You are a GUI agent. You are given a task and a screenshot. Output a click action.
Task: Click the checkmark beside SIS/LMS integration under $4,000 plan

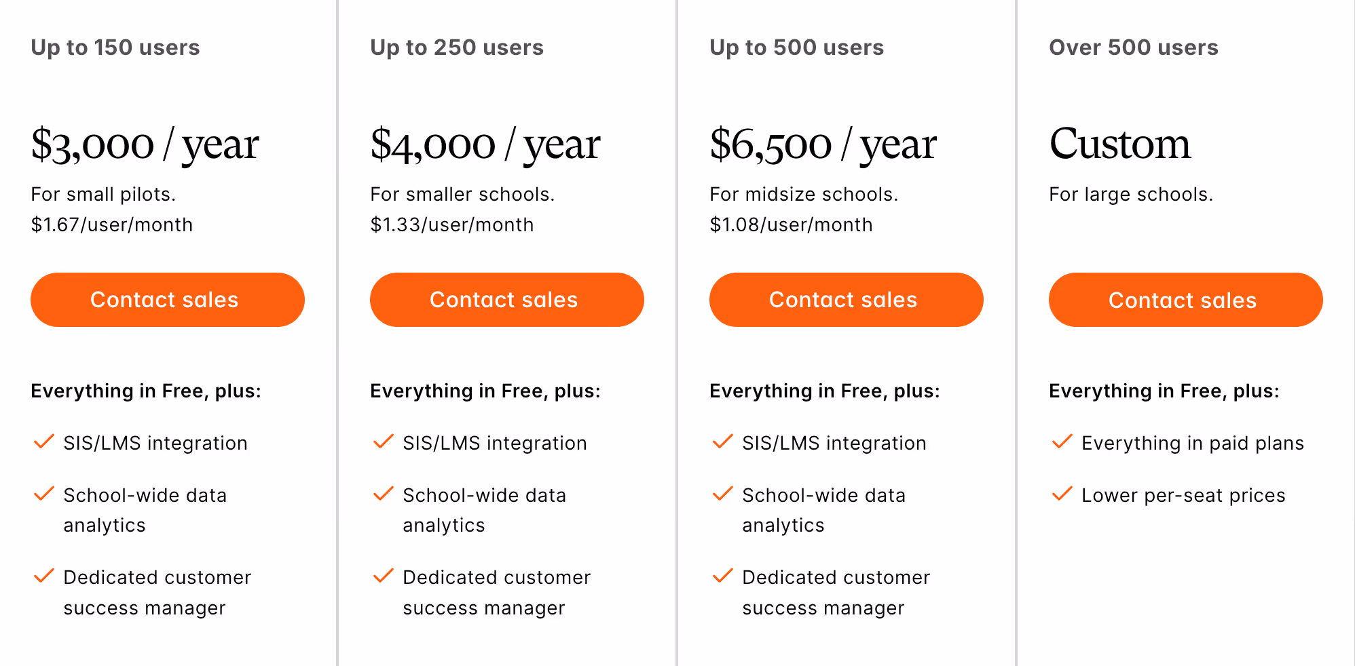pos(382,442)
